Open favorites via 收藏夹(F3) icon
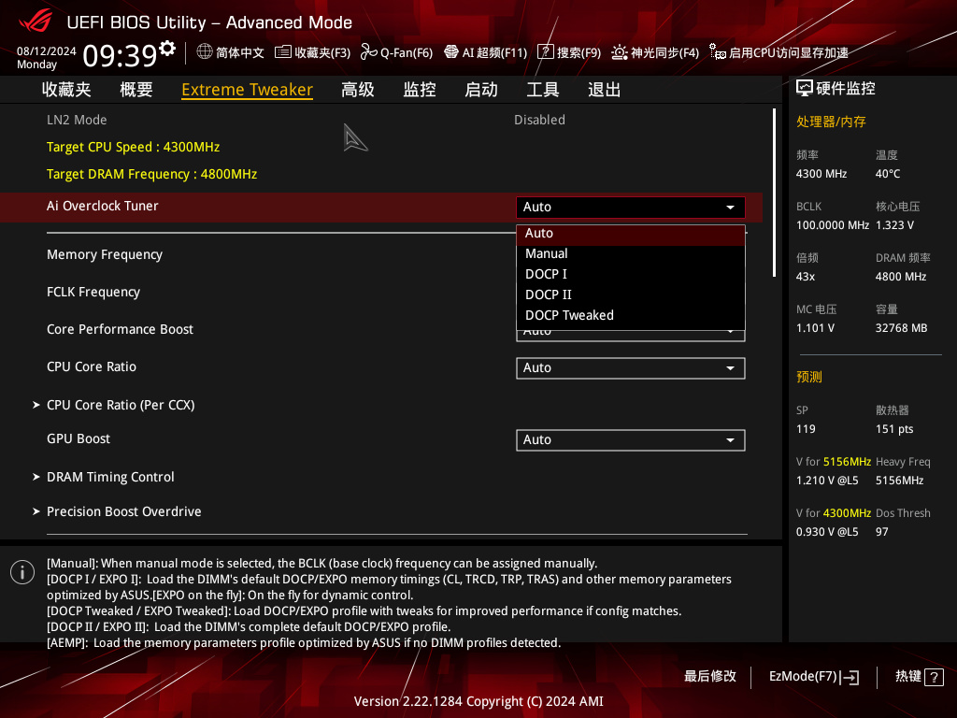957x718 pixels. click(x=282, y=52)
